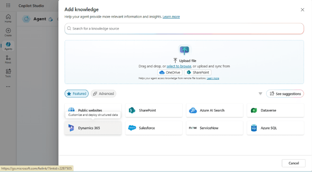This screenshot has width=312, height=172.
Task: Go to Home in left sidebar
Action: click(x=8, y=18)
